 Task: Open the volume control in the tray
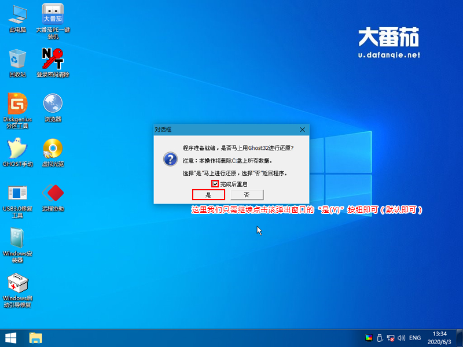(401, 337)
